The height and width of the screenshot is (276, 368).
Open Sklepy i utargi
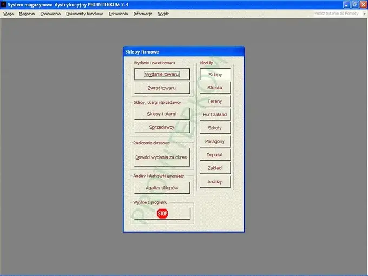click(x=162, y=114)
